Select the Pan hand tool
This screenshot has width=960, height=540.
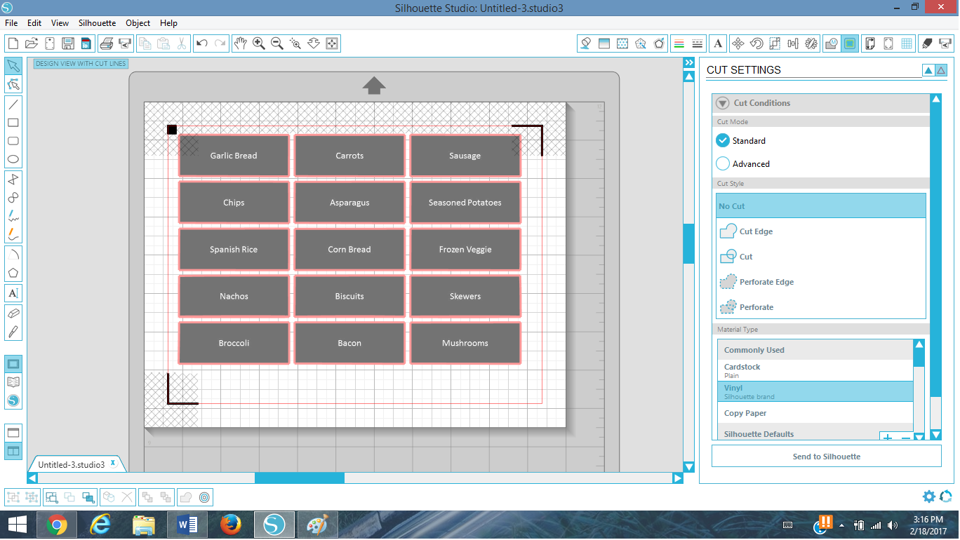click(241, 43)
